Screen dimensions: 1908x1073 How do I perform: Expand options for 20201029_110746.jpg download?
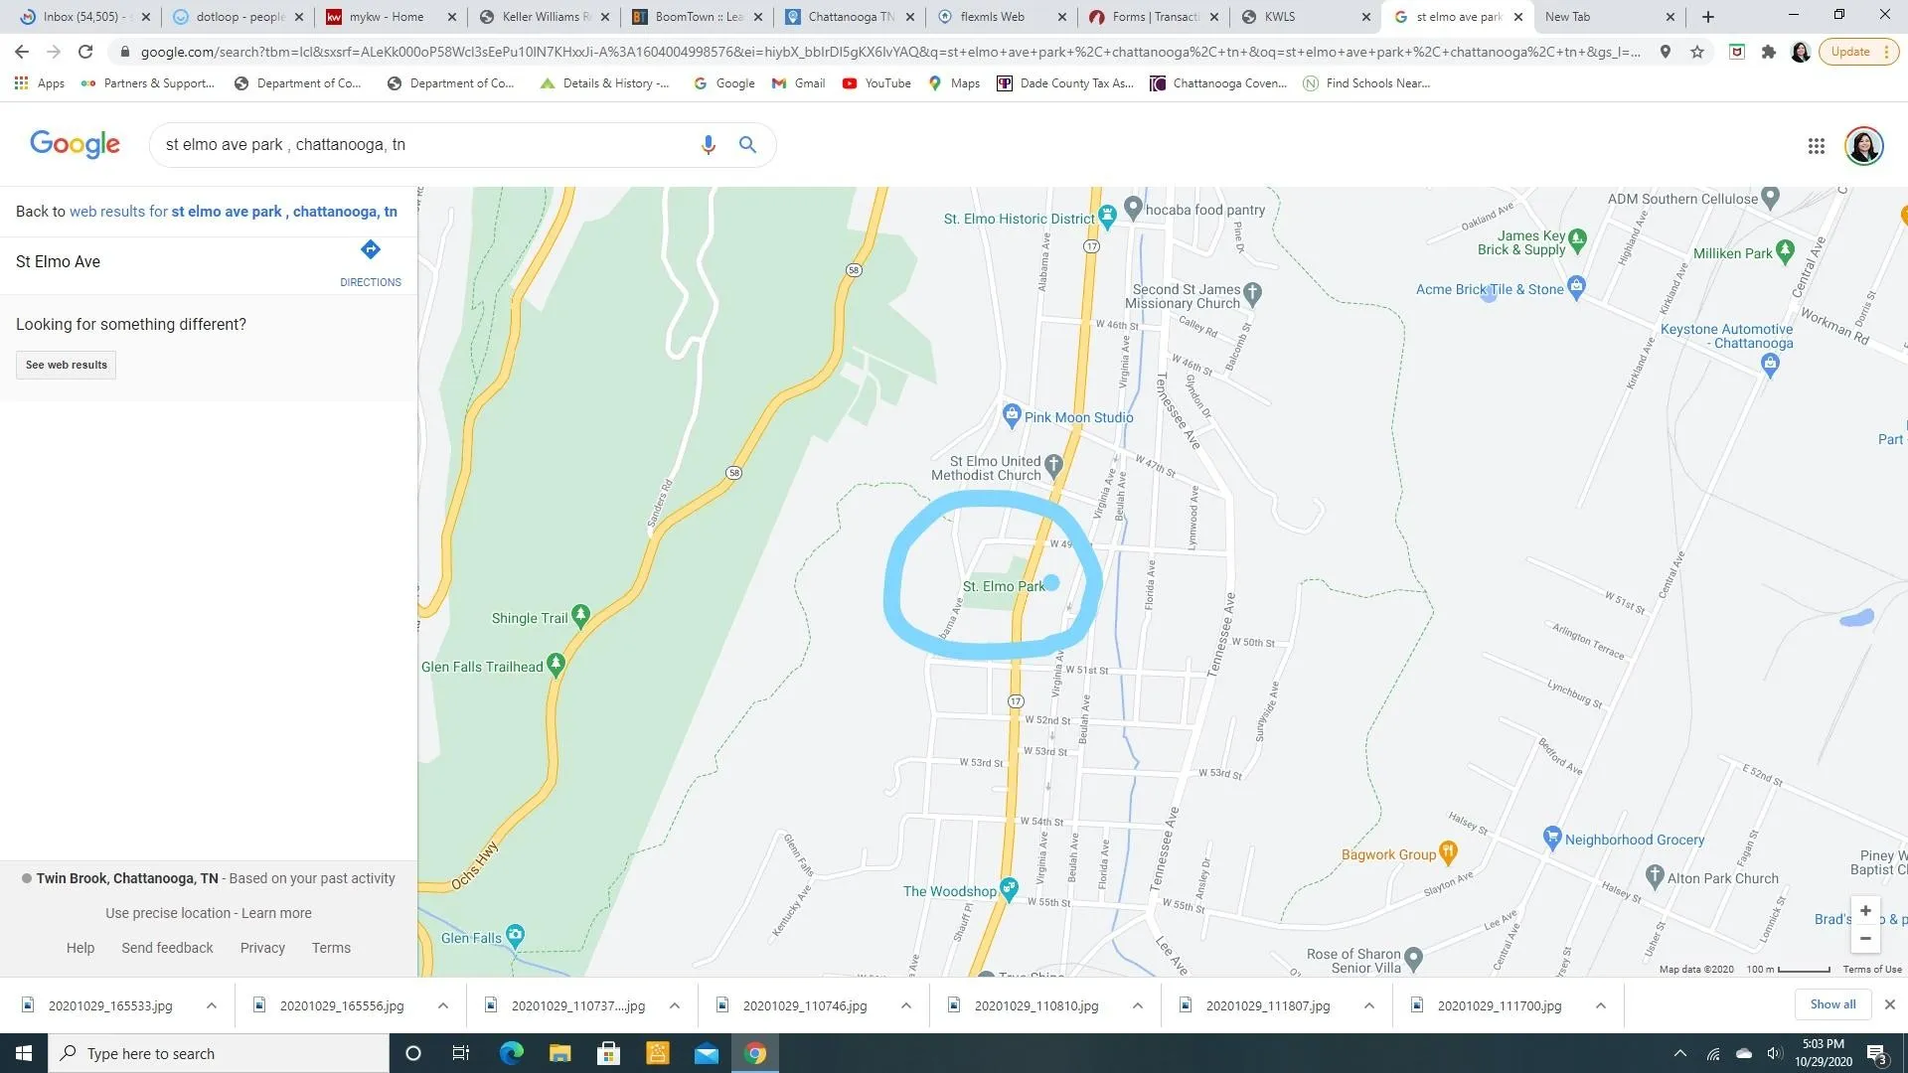(906, 1005)
